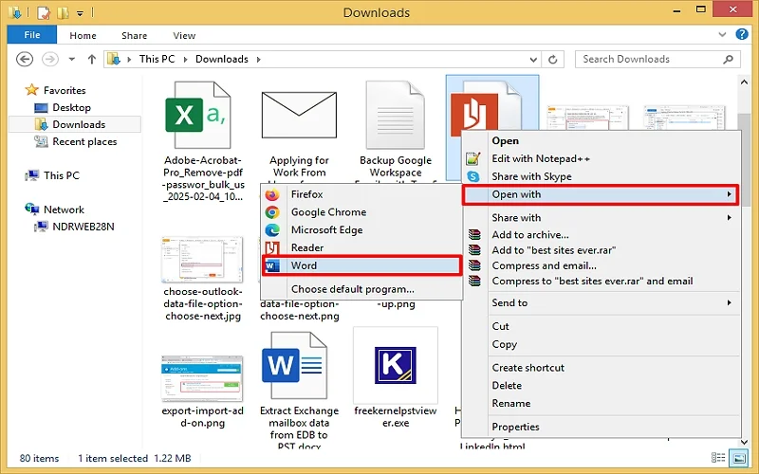Expand the address bar history dropdown
Screen dimensions: 759x474
[533, 60]
